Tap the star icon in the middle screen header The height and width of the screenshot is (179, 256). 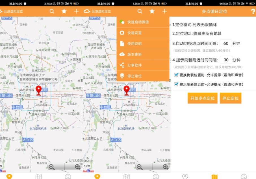tap(152, 11)
